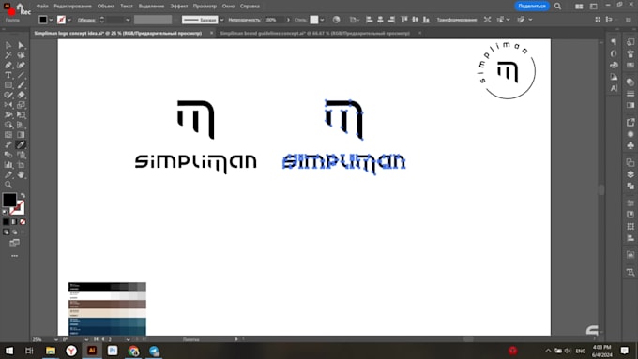Image resolution: width=638 pixels, height=359 pixels.
Task: Select the Hand tool
Action: [x=22, y=175]
